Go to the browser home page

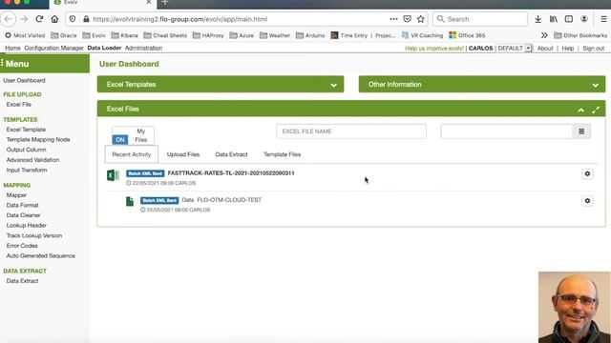point(54,19)
